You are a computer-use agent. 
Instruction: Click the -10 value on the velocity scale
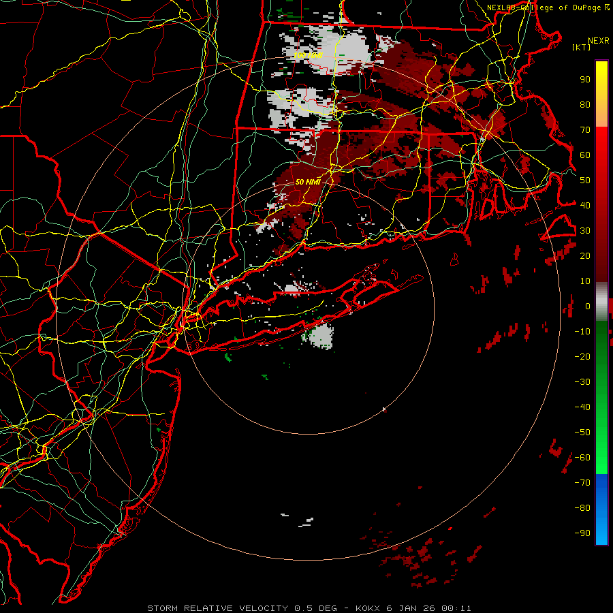pyautogui.click(x=582, y=332)
